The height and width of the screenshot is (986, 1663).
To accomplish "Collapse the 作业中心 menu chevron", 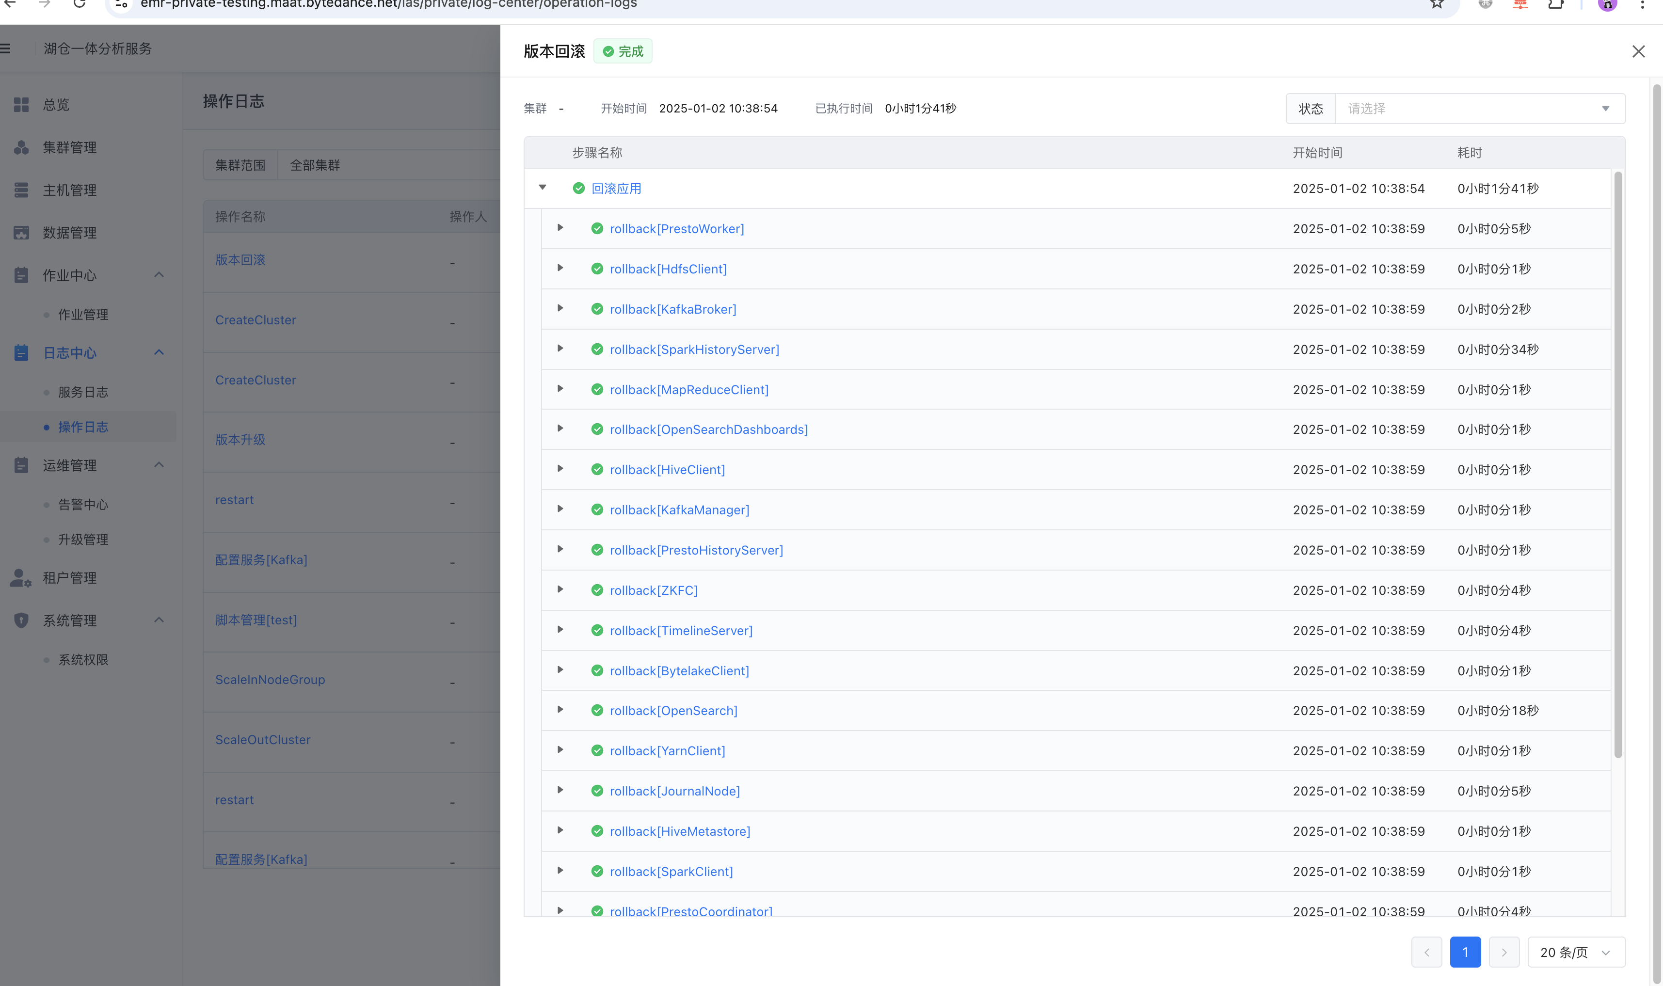I will point(159,274).
